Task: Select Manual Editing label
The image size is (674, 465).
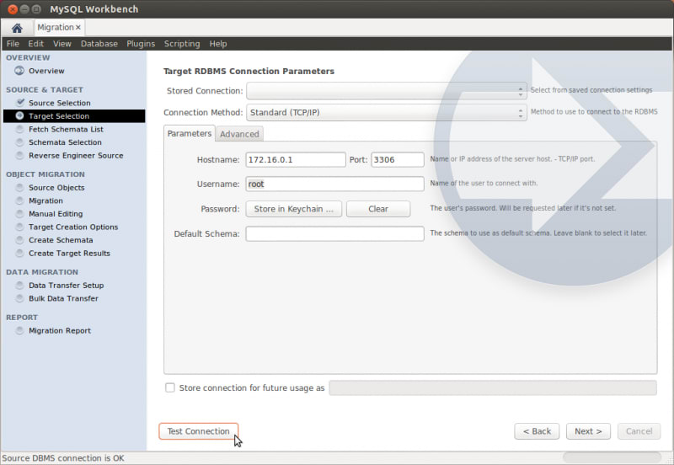Action: 56,214
